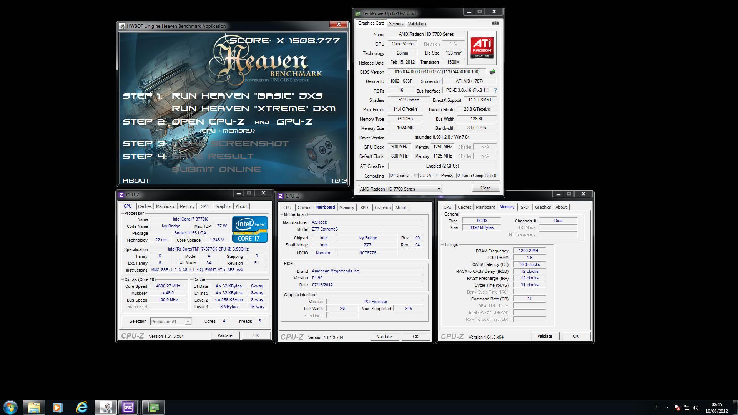Open Windows Explorer from the taskbar
Screen dimensions: 738x415
pos(34,407)
